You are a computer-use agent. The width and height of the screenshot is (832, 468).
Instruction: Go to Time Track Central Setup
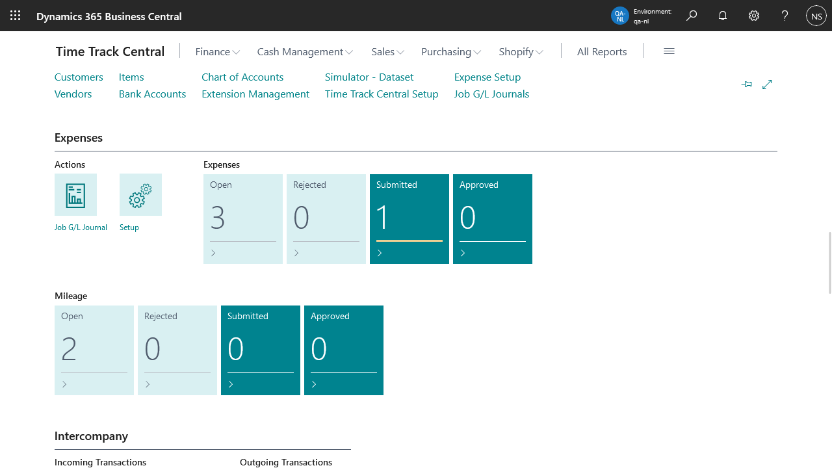click(382, 94)
